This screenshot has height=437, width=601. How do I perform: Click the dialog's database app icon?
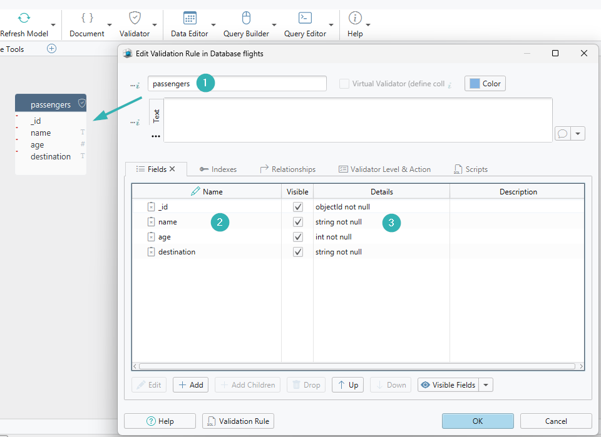point(127,53)
